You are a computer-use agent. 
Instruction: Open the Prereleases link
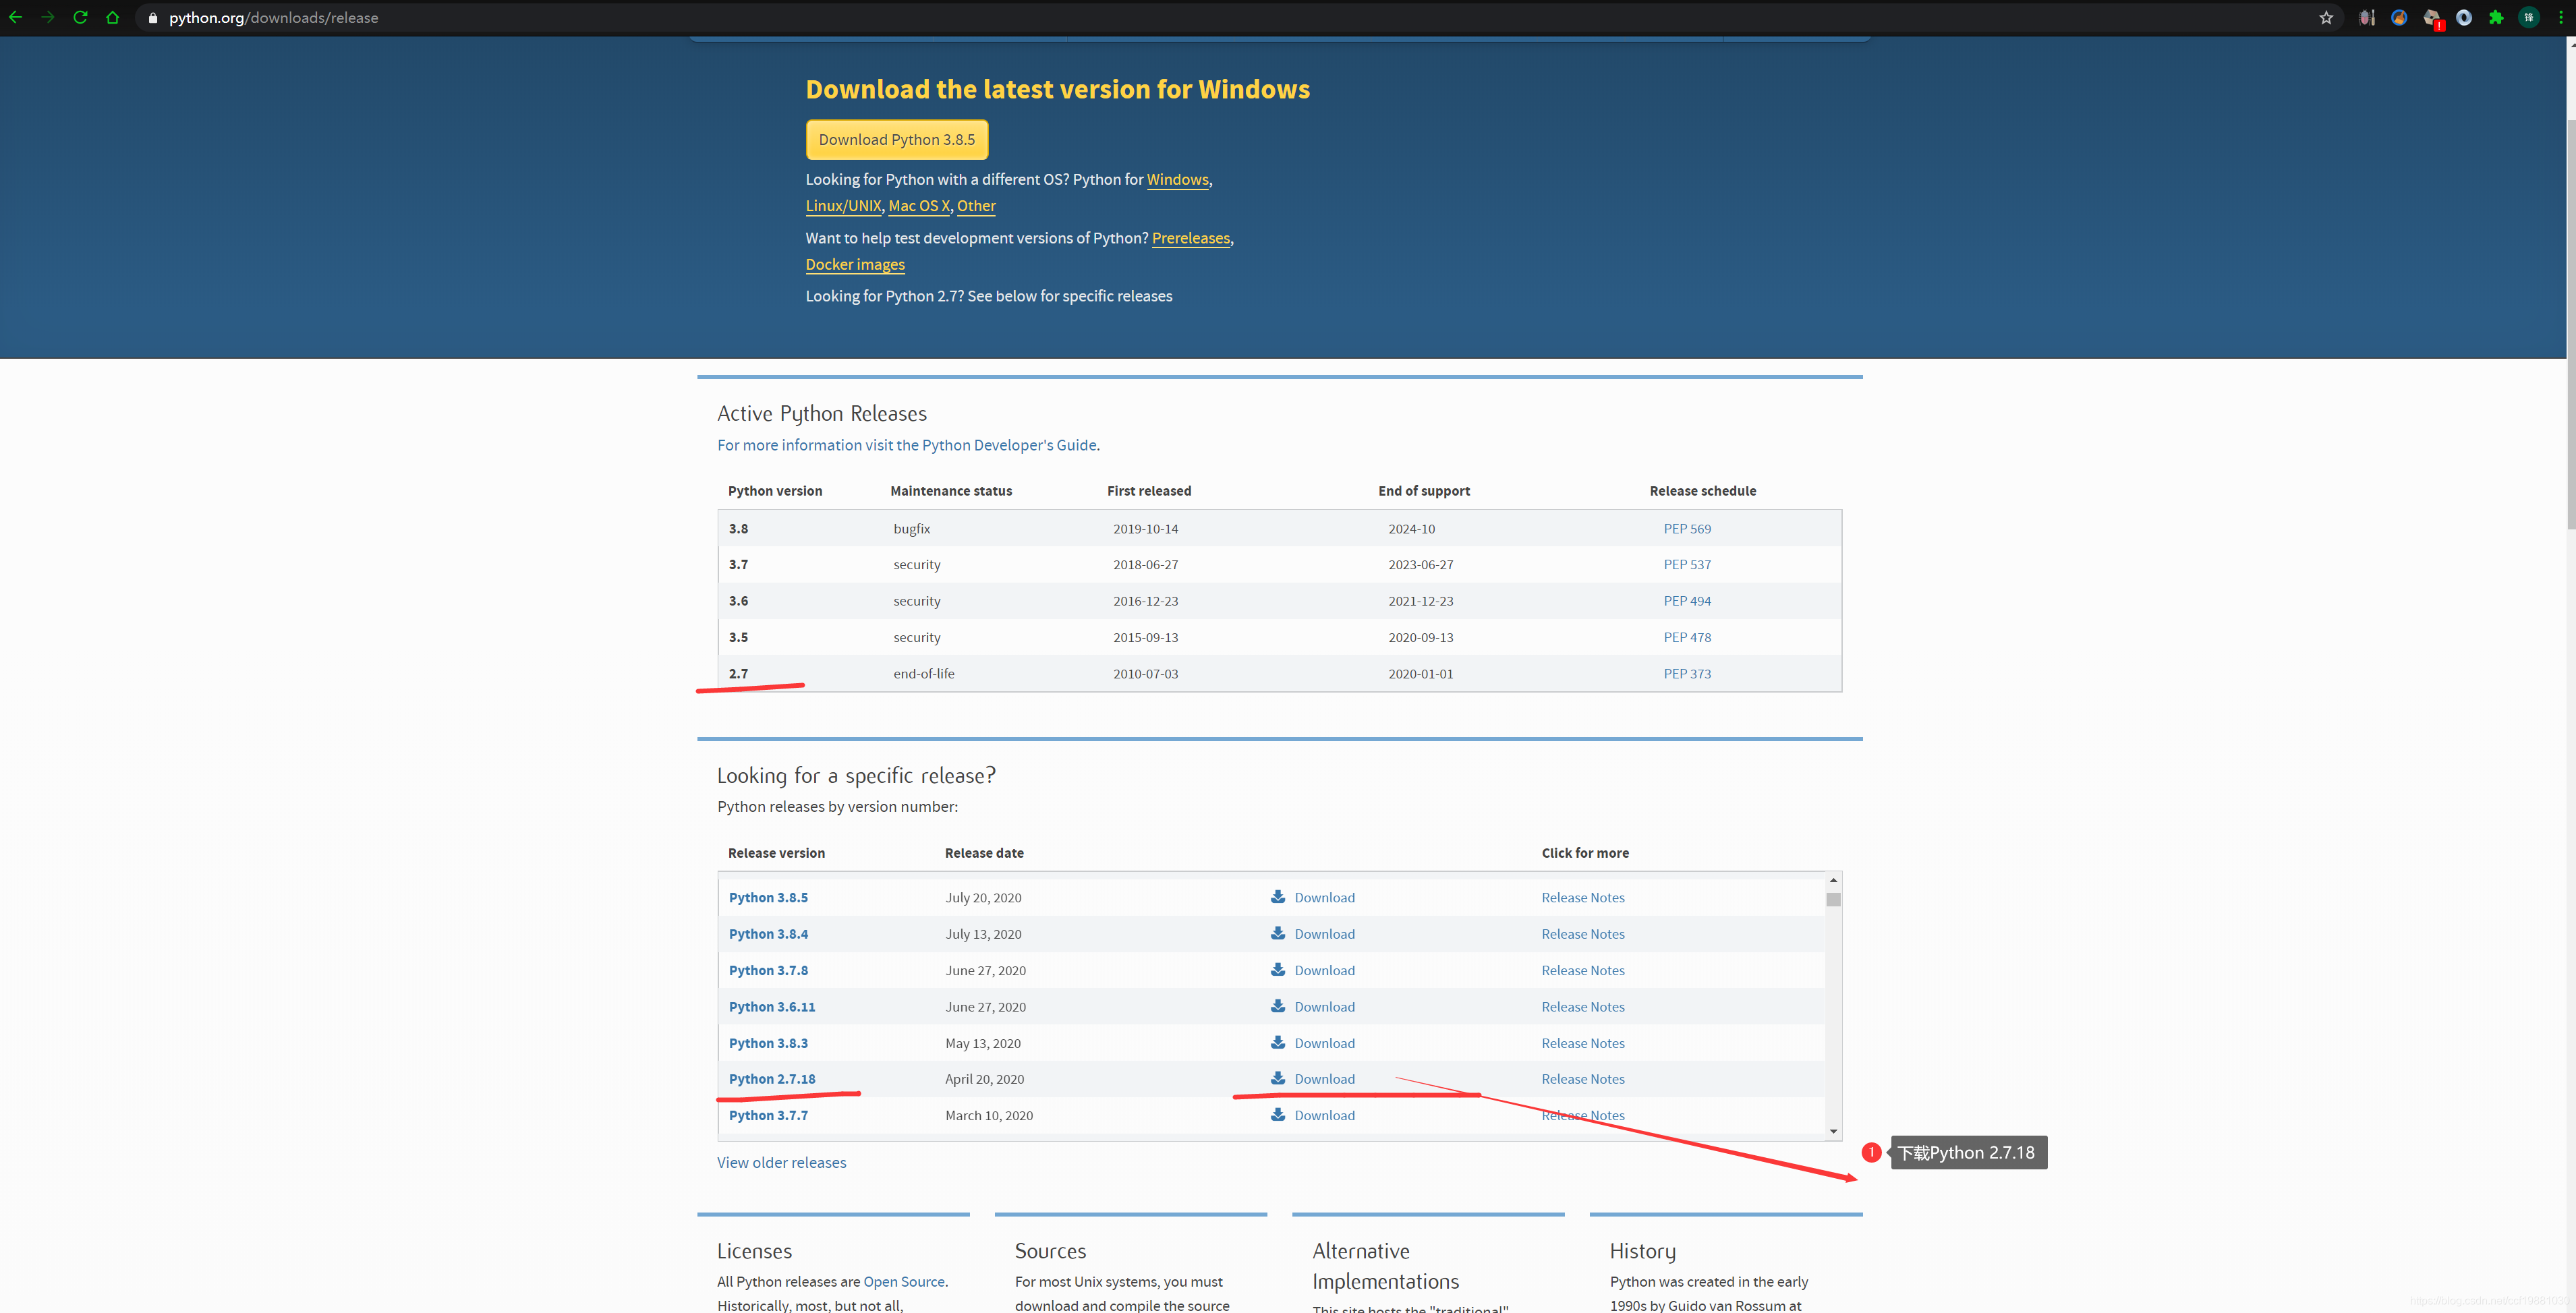click(x=1190, y=238)
